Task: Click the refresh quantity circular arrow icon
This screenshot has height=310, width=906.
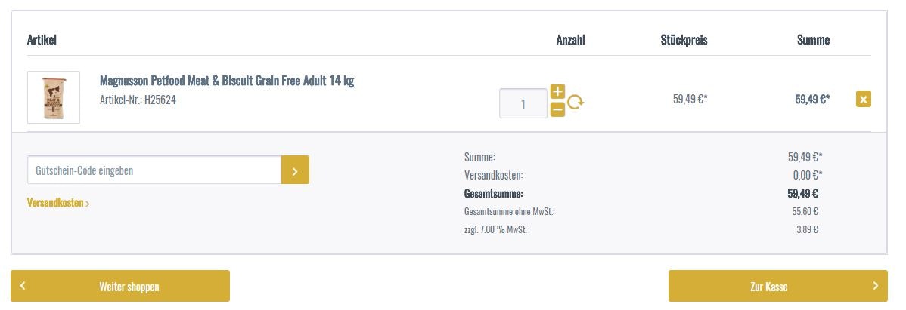Action: 576,102
